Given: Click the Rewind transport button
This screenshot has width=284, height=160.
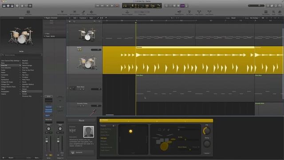Looking at the screenshot, I should coord(98,6).
